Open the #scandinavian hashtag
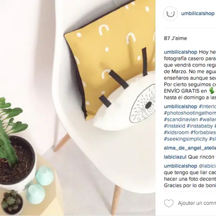This screenshot has width=216, height=216. [181, 119]
